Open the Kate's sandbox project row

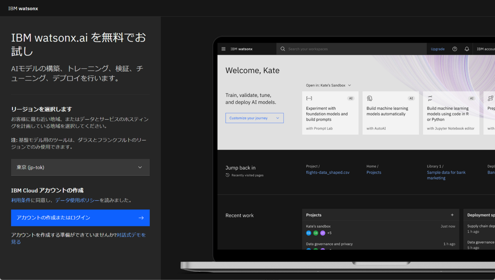pyautogui.click(x=381, y=229)
